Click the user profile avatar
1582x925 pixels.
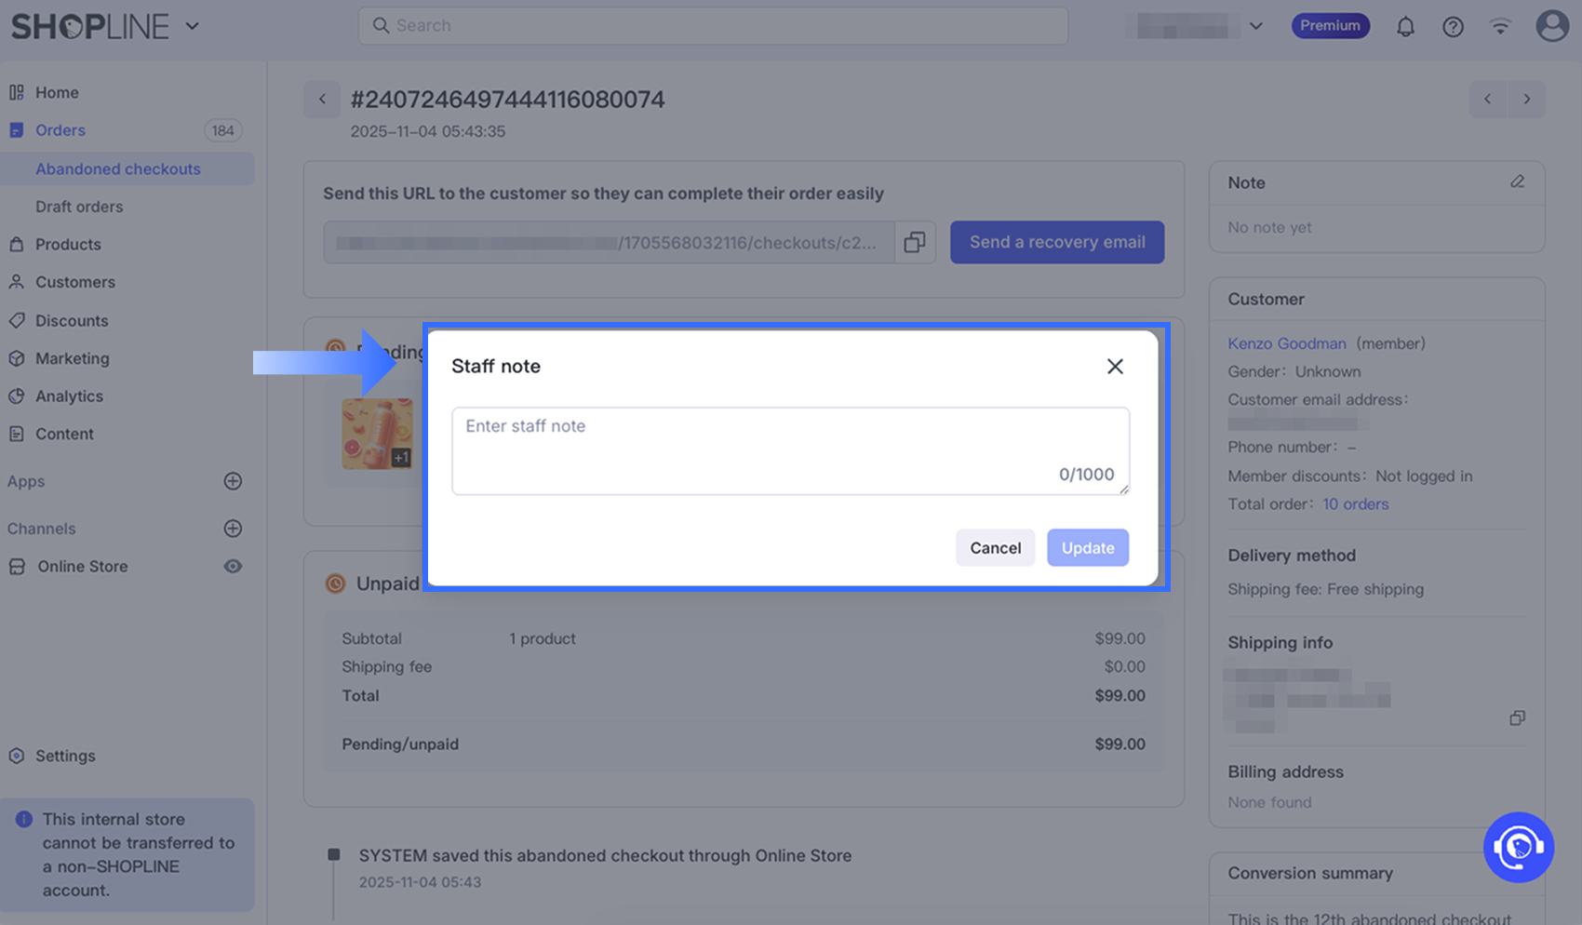(1551, 26)
